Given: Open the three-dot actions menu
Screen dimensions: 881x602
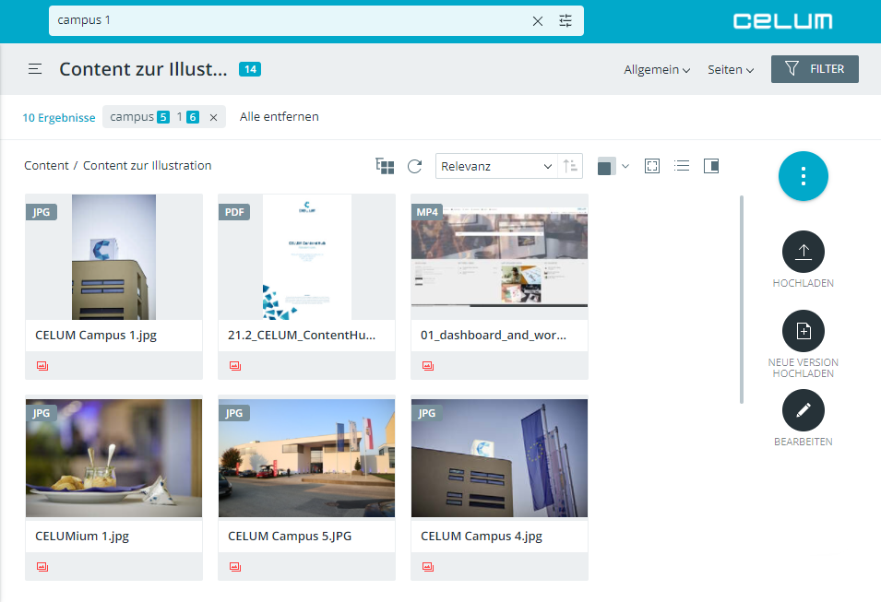Looking at the screenshot, I should tap(804, 176).
